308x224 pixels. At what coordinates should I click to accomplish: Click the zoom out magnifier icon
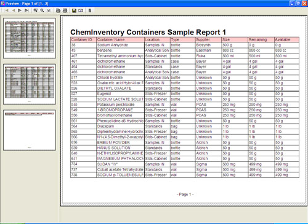click(x=42, y=10)
